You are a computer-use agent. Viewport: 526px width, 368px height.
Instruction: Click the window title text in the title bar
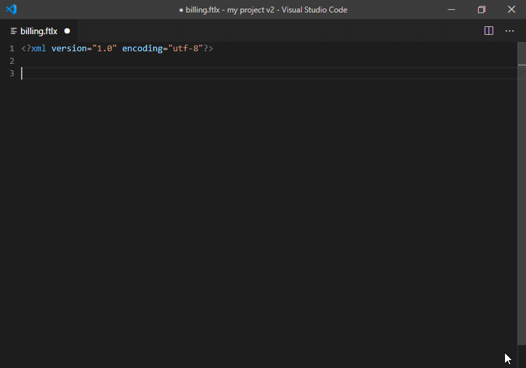click(263, 10)
